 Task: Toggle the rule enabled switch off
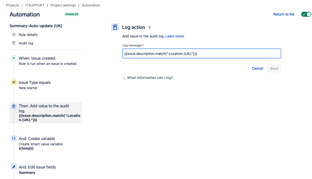click(x=306, y=14)
